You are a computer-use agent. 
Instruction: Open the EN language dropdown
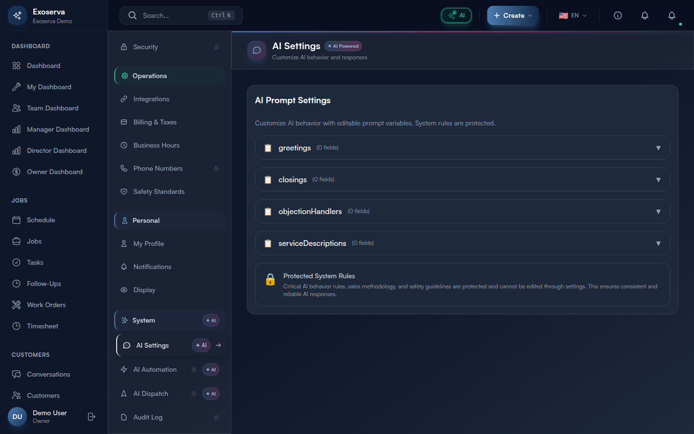[x=573, y=15]
